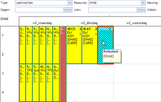Screen dimensions: 161x102
Task: Click the w2_maandag column header
Action: (x=42, y=23)
